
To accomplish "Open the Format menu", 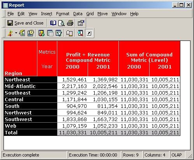I will 63,14.
